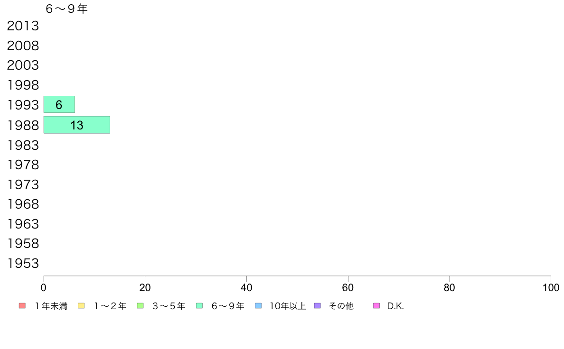Click the red 1年未満 legend swatch
Viewport: 564px width, 349px height.
click(x=22, y=306)
